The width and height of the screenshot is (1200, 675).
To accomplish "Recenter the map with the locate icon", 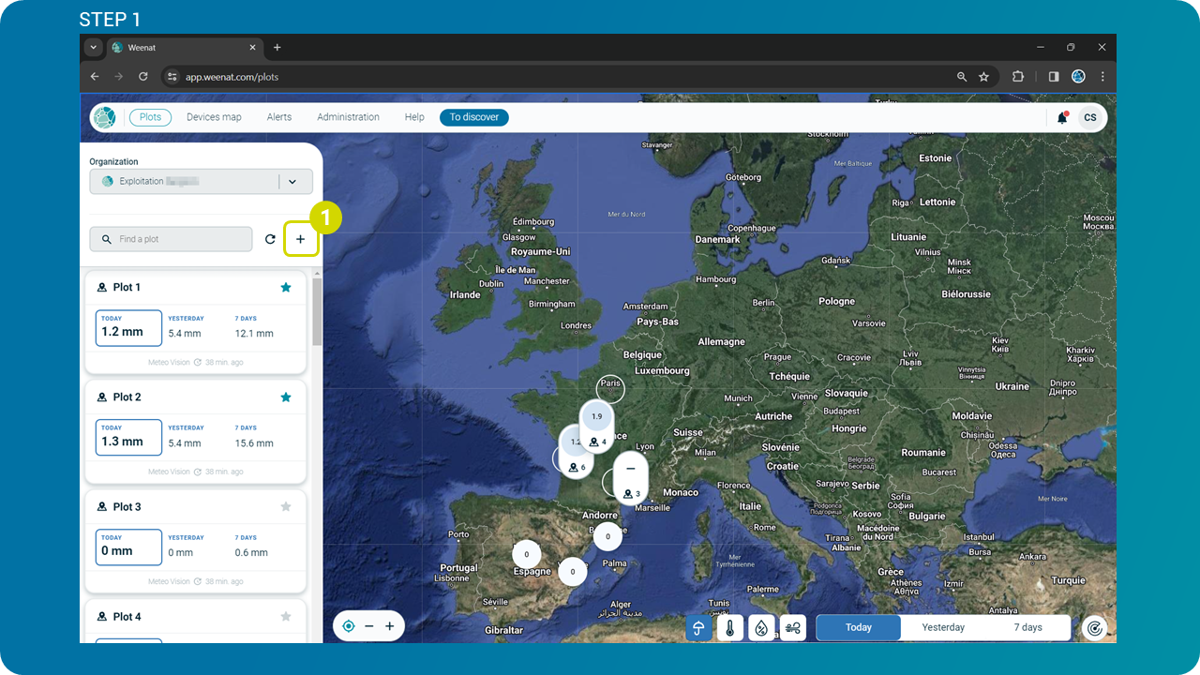I will click(x=349, y=626).
